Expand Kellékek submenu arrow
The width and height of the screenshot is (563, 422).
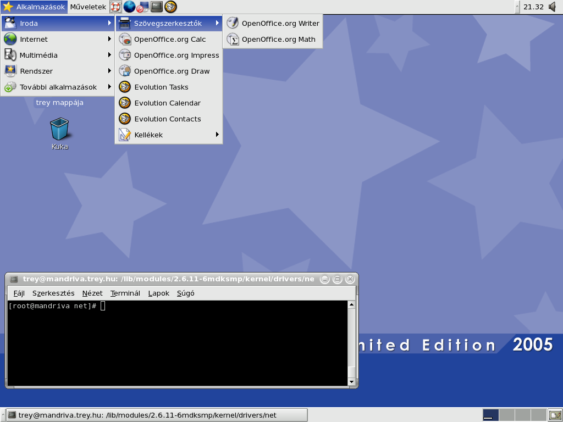tap(217, 135)
